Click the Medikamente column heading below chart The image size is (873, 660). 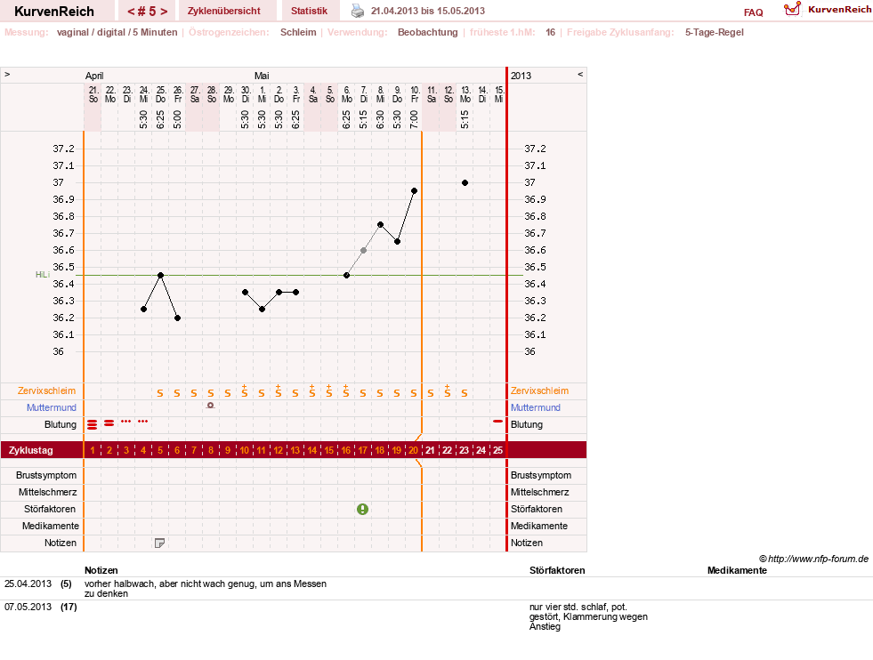[737, 570]
